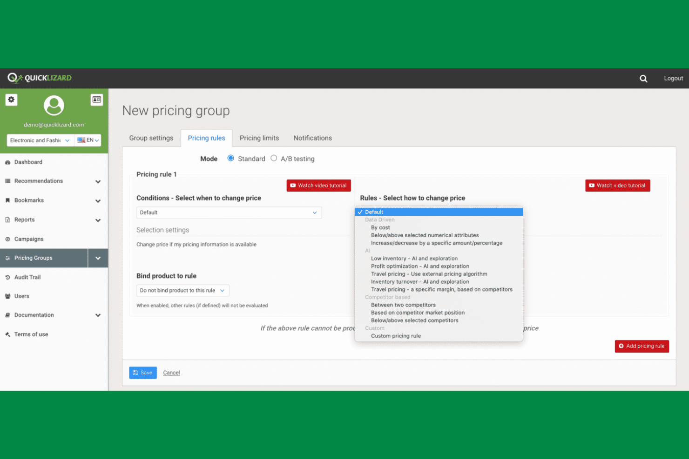Switch to the Pricing limits tab

pos(259,138)
